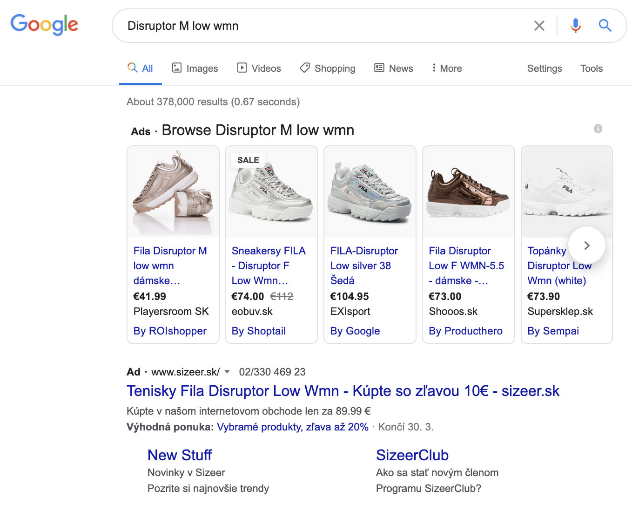Click the Playersroom SK seller name
632x505 pixels.
(x=171, y=311)
